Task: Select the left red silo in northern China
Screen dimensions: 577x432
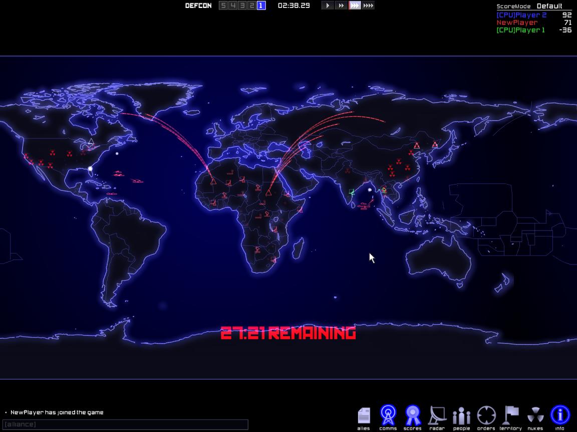Action: [417, 146]
